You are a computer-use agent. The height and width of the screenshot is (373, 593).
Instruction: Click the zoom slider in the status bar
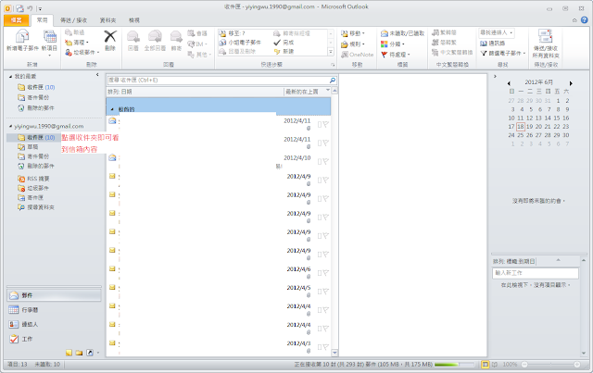[x=550, y=365]
